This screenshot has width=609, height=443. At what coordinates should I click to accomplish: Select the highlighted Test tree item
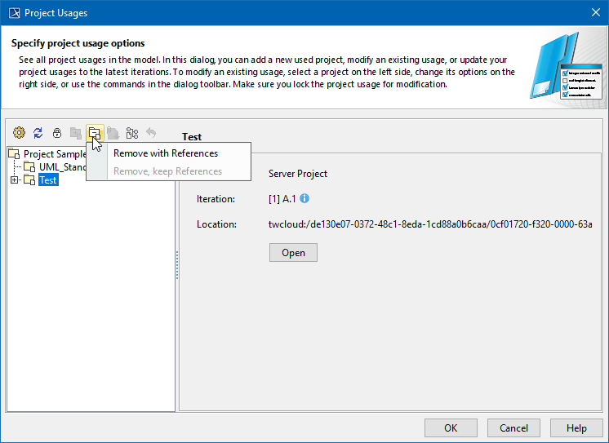pos(48,179)
